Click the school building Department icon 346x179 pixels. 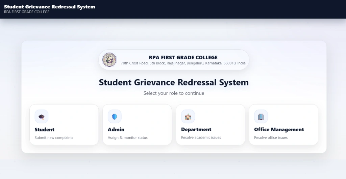coord(188,117)
